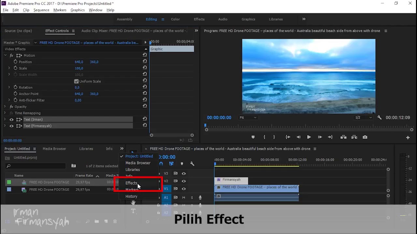The image size is (417, 234).
Task: Toggle V1 track output eye
Action: [184, 189]
